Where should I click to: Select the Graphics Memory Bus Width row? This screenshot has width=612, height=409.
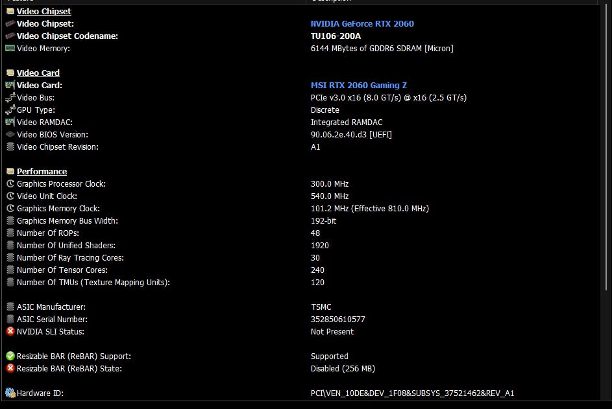pyautogui.click(x=67, y=221)
